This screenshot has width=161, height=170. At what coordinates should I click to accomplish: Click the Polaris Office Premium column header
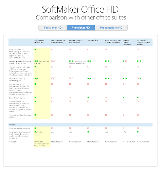click(127, 42)
